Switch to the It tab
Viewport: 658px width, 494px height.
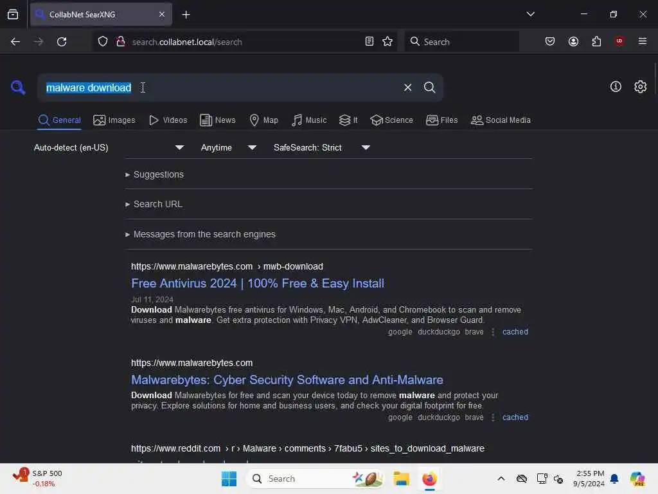(x=348, y=120)
